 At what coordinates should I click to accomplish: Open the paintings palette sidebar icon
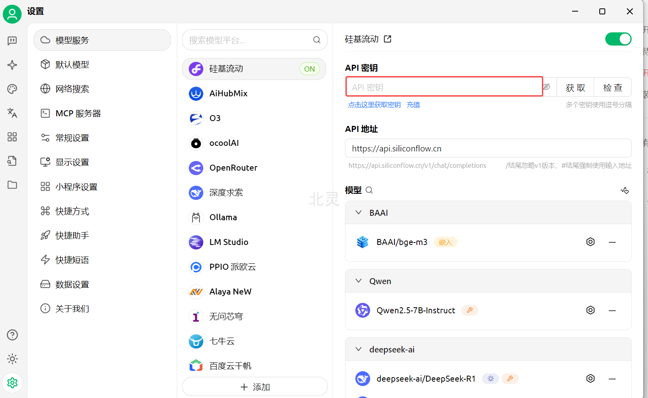pos(12,89)
